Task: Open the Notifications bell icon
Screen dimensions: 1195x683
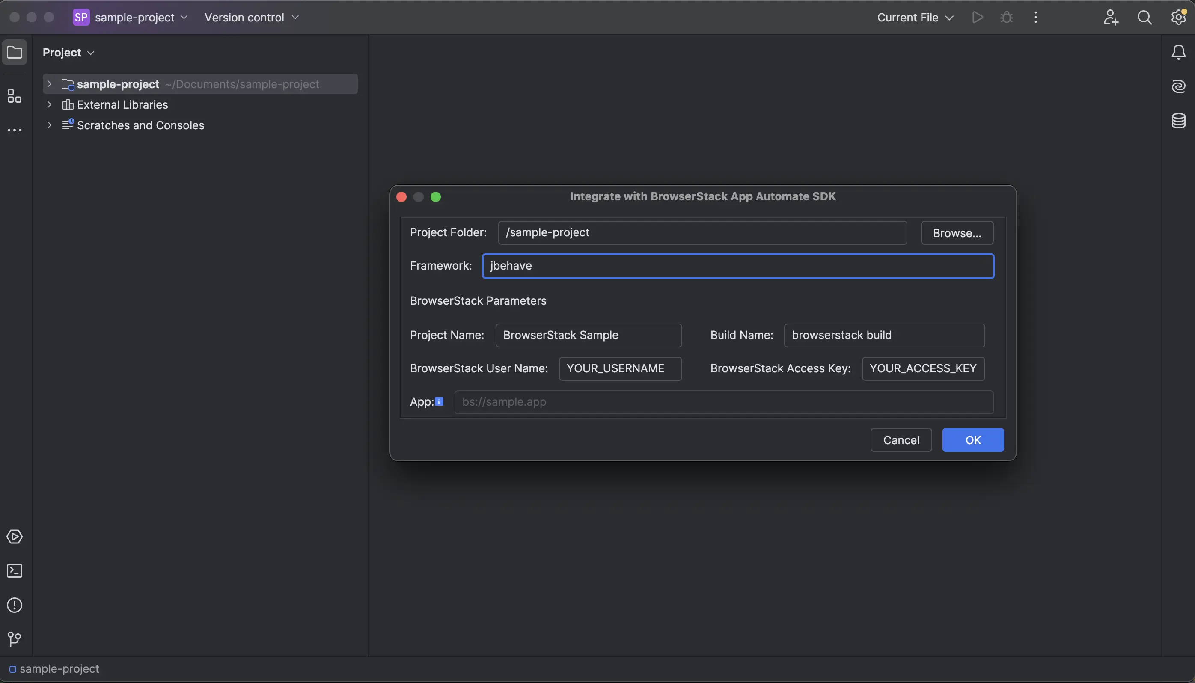Action: coord(1178,53)
